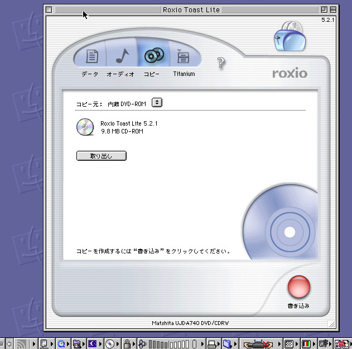Click the red 書き込み (Record) button

coord(299,286)
